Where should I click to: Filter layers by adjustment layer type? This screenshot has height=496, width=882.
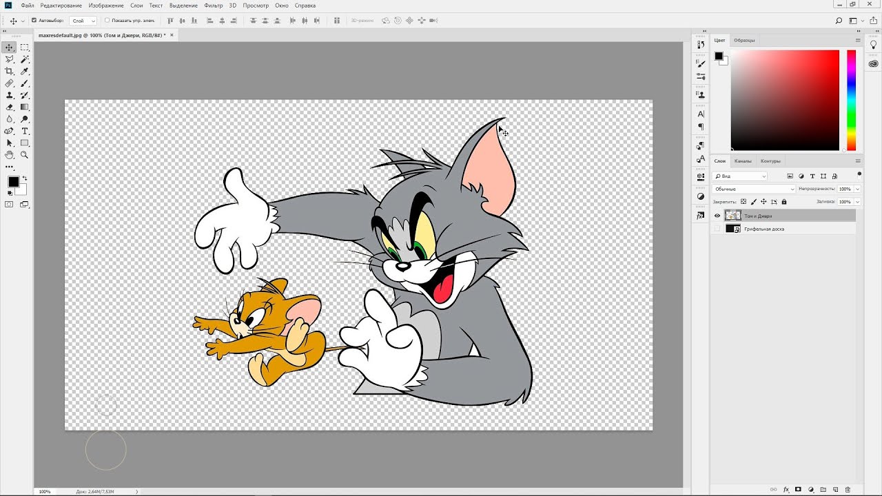801,176
